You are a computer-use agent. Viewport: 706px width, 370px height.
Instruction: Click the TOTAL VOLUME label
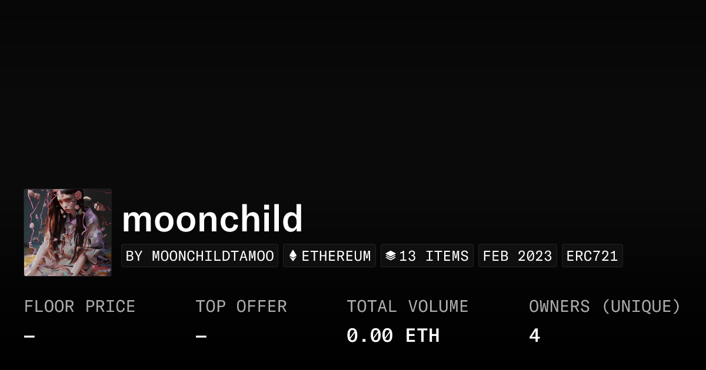tap(407, 307)
